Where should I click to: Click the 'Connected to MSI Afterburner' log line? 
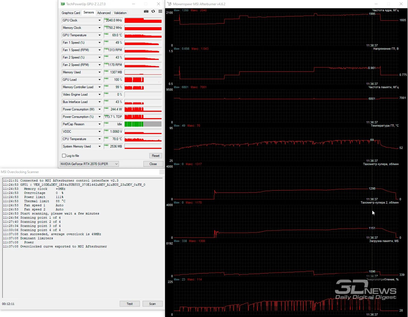(x=61, y=181)
